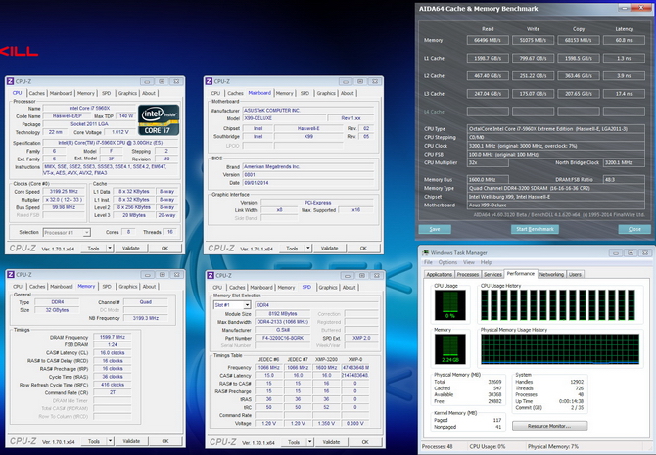Click OK in CPU-Z Memory window

[165, 441]
